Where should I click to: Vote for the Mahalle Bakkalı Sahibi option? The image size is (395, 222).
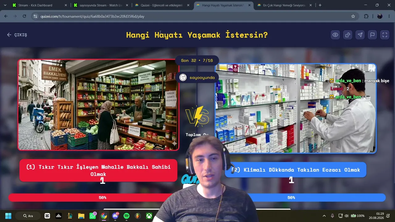coord(98,171)
